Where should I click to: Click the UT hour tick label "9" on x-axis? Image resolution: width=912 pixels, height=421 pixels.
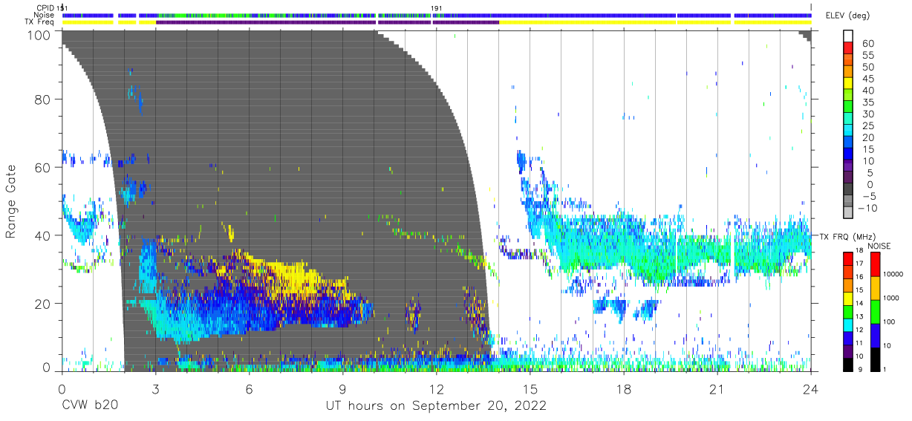click(x=342, y=389)
